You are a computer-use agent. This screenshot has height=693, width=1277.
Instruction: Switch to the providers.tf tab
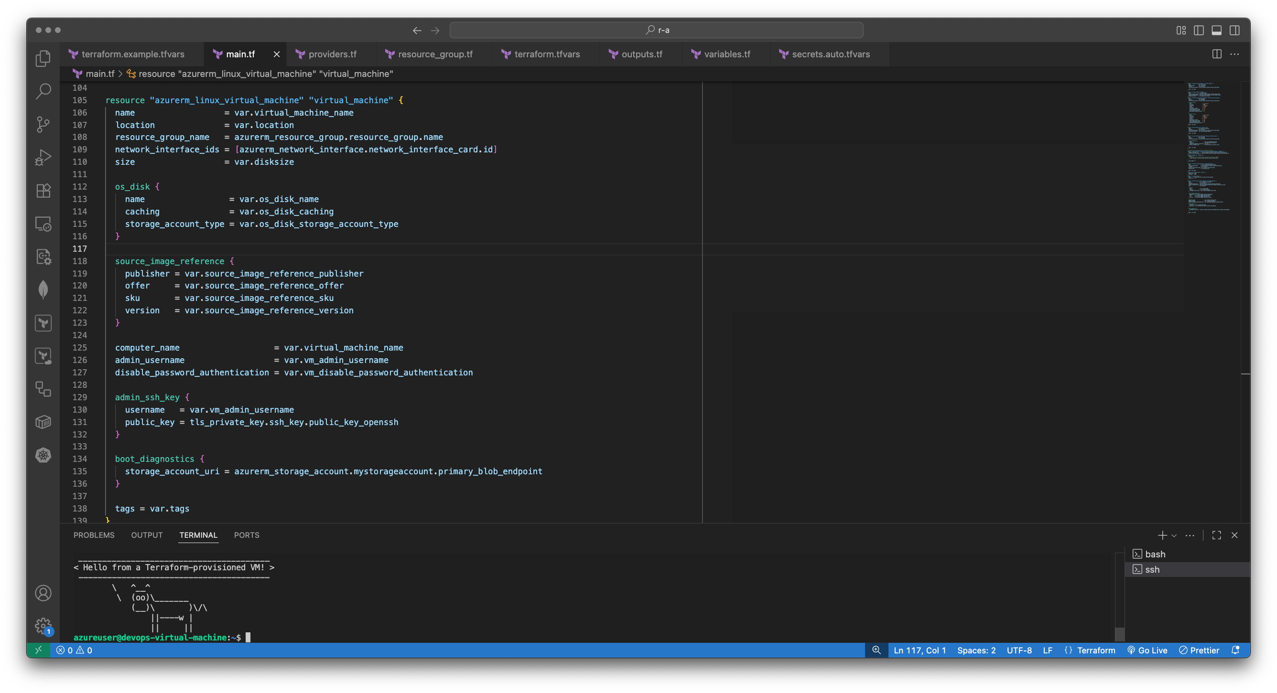331,54
